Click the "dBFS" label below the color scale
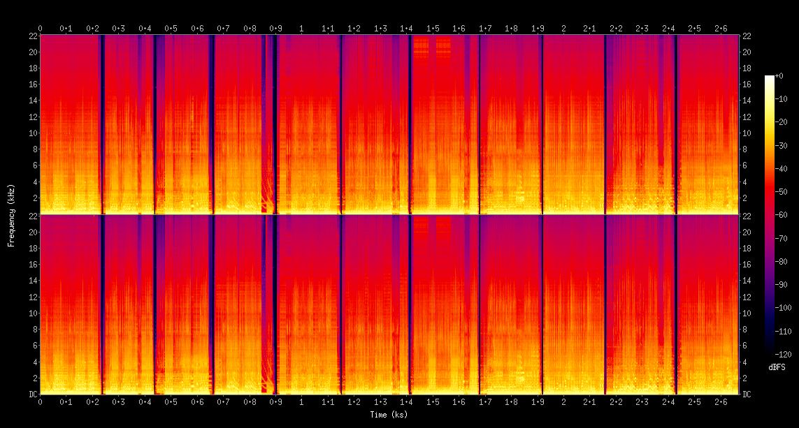Screen dimensions: 799x428 pos(776,367)
